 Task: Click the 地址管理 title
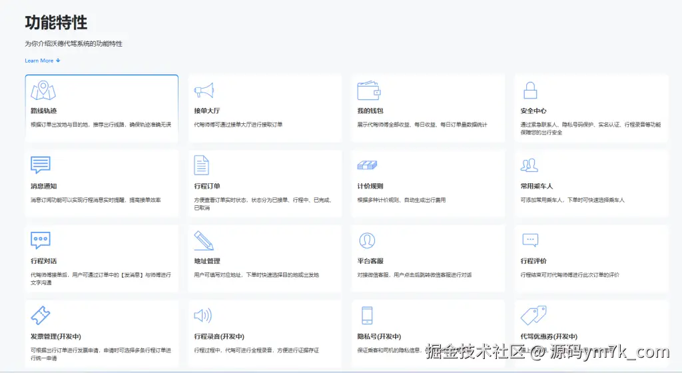tap(207, 261)
